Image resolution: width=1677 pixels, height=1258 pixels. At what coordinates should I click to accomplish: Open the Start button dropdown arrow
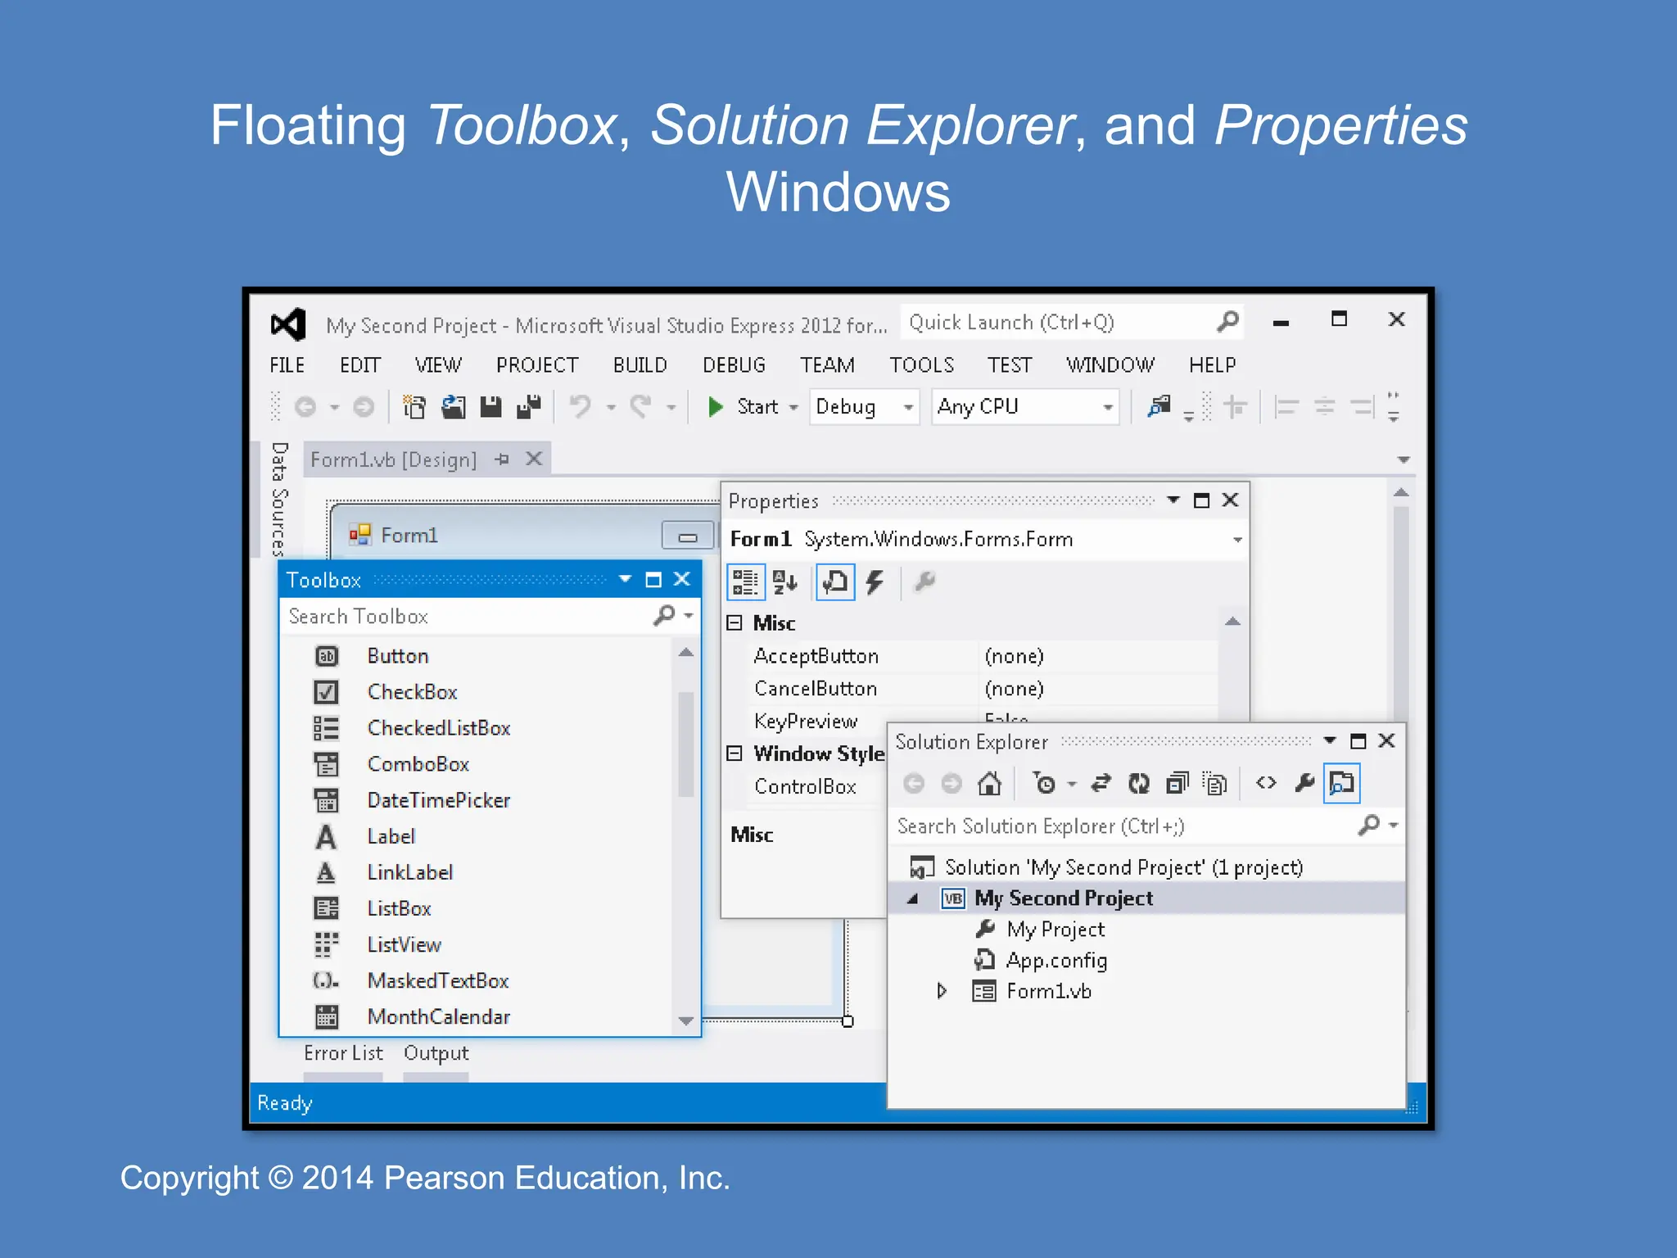click(793, 407)
